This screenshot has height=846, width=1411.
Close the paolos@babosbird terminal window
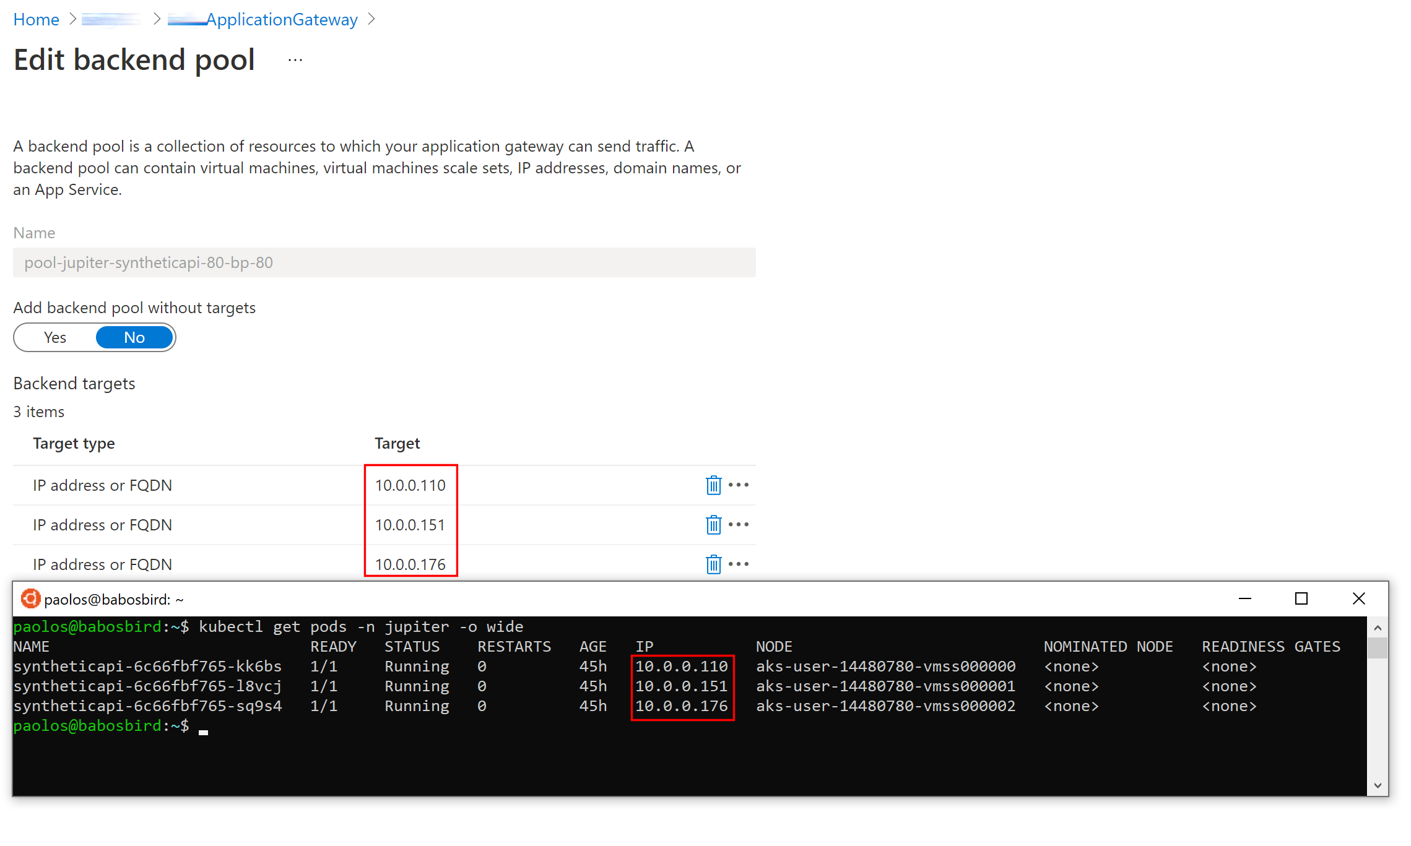[x=1359, y=598]
